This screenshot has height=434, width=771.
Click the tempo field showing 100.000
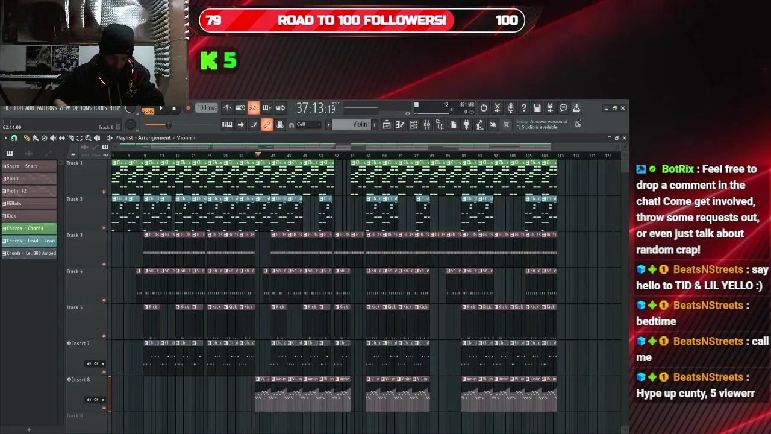click(207, 108)
